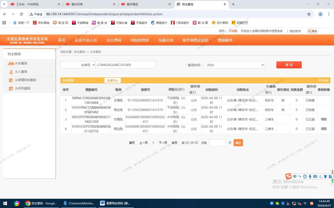334x208 pixels.
Task: Click the page number jump input
Action: point(218,143)
